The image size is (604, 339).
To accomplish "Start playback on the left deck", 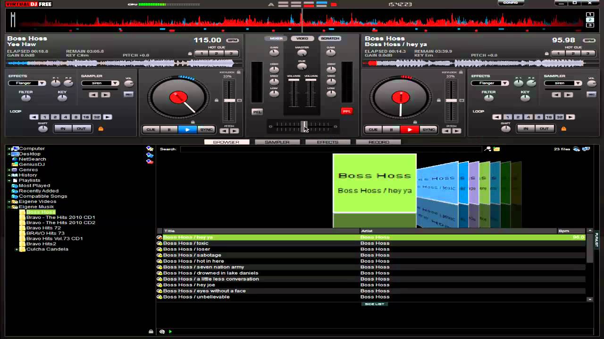I will pyautogui.click(x=187, y=129).
